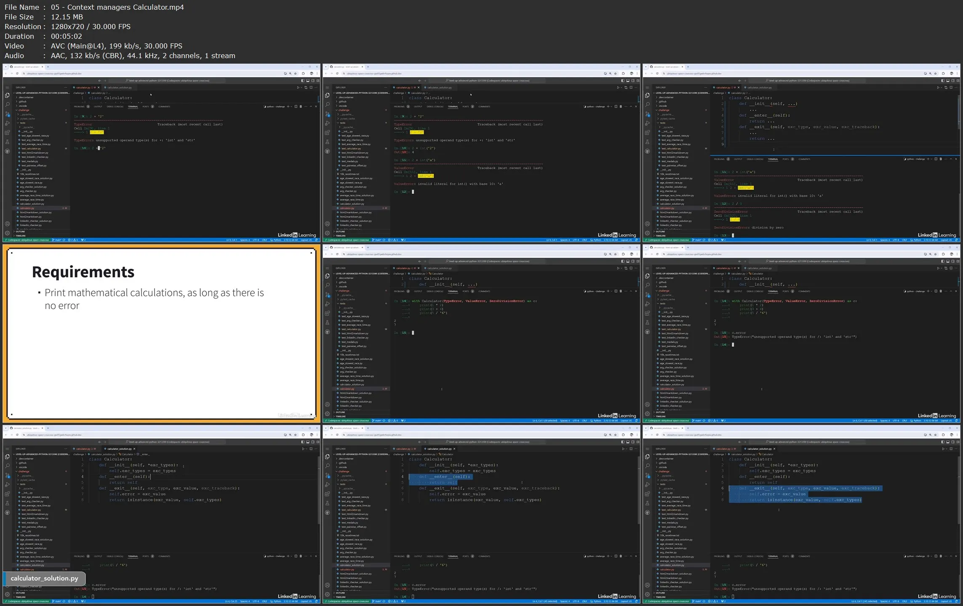In the first frame, click the Manage gear icon
Viewport: 963px width, 606px height.
point(7,233)
